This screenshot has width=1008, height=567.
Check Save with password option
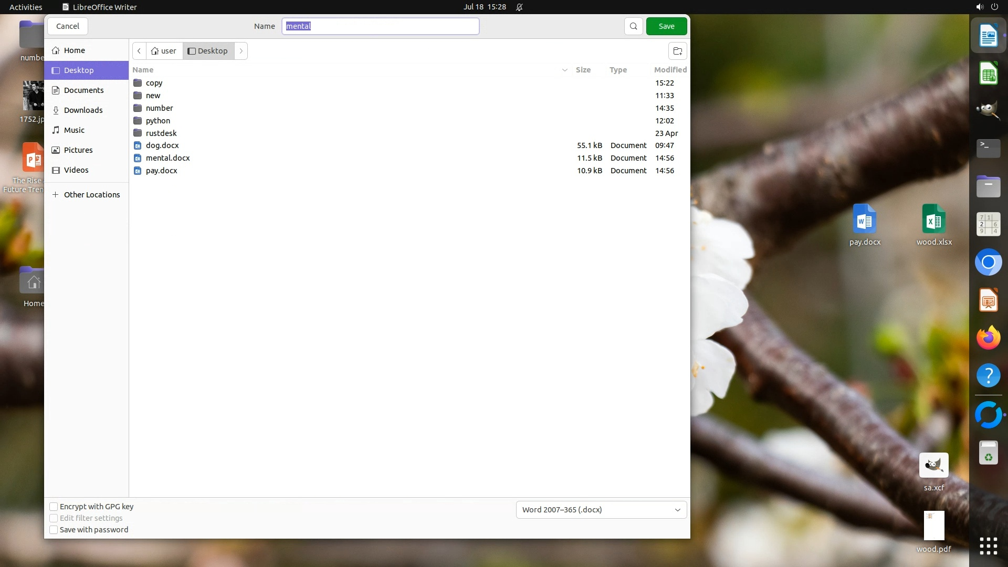click(54, 530)
